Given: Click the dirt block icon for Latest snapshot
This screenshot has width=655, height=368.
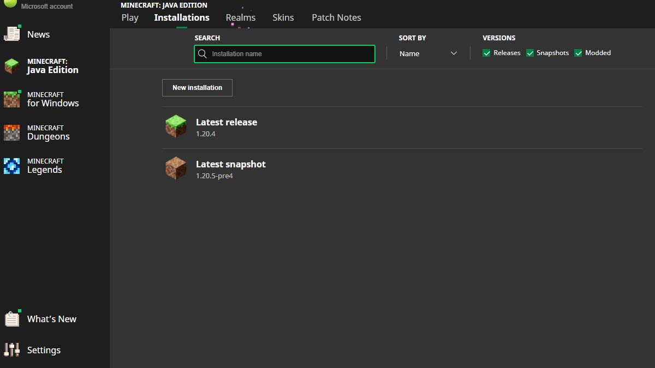Looking at the screenshot, I should (176, 168).
